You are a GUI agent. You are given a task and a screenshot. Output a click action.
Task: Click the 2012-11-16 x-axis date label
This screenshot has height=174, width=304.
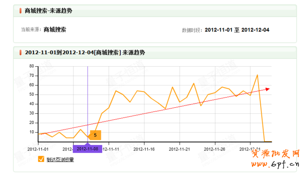pyautogui.click(x=144, y=149)
